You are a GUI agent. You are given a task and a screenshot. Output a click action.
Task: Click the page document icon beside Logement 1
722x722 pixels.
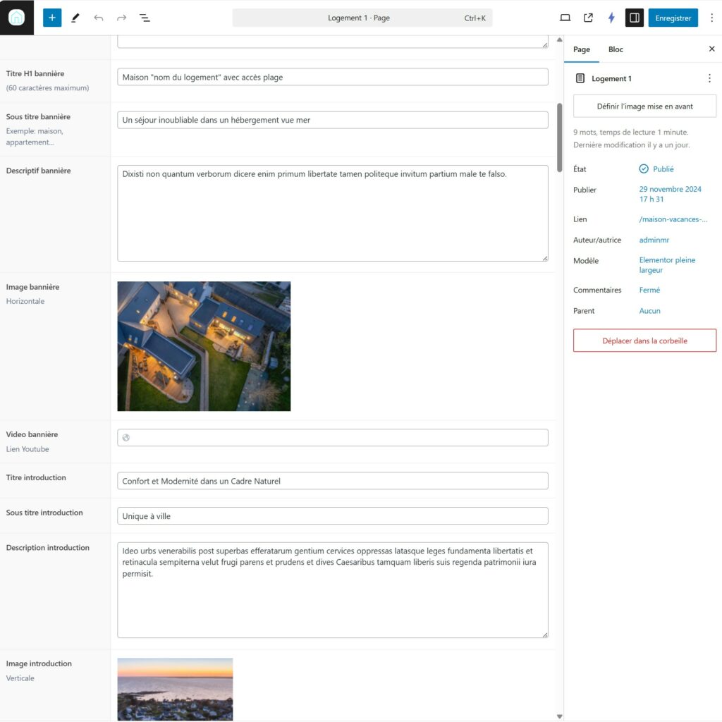(x=580, y=78)
